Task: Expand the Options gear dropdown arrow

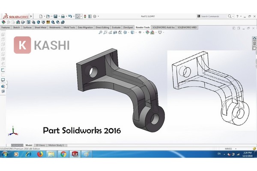Action: 99,16
